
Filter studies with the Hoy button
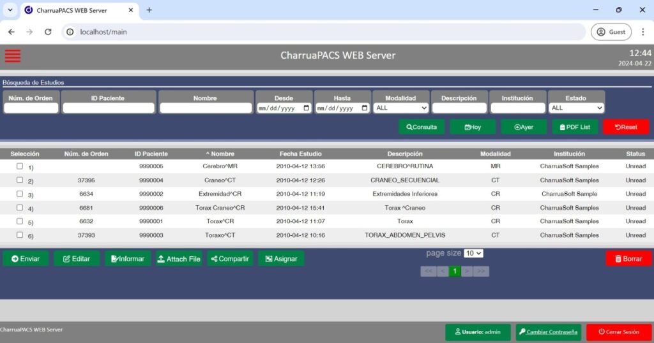click(473, 127)
